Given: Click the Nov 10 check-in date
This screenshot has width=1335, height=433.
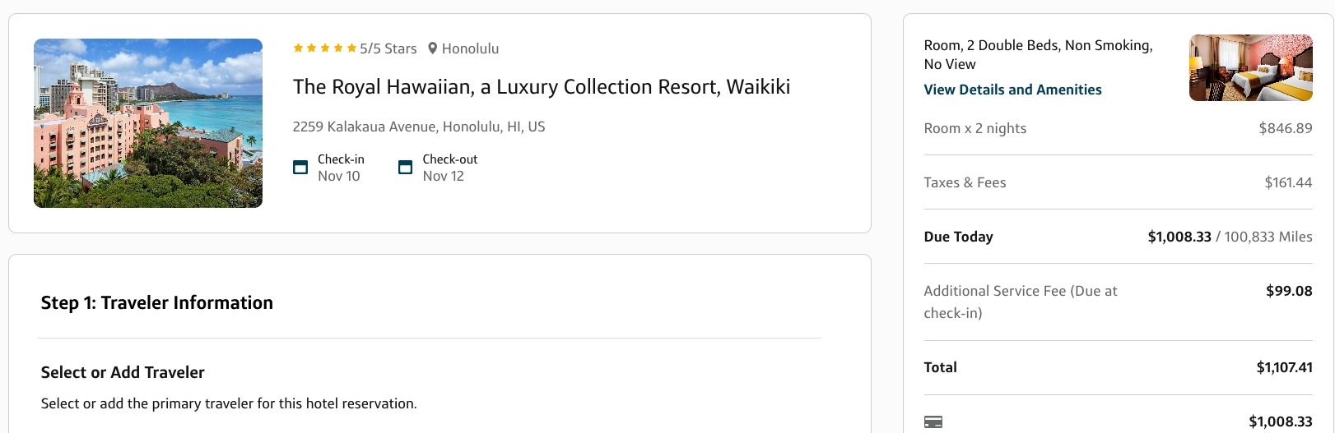Looking at the screenshot, I should click(339, 176).
